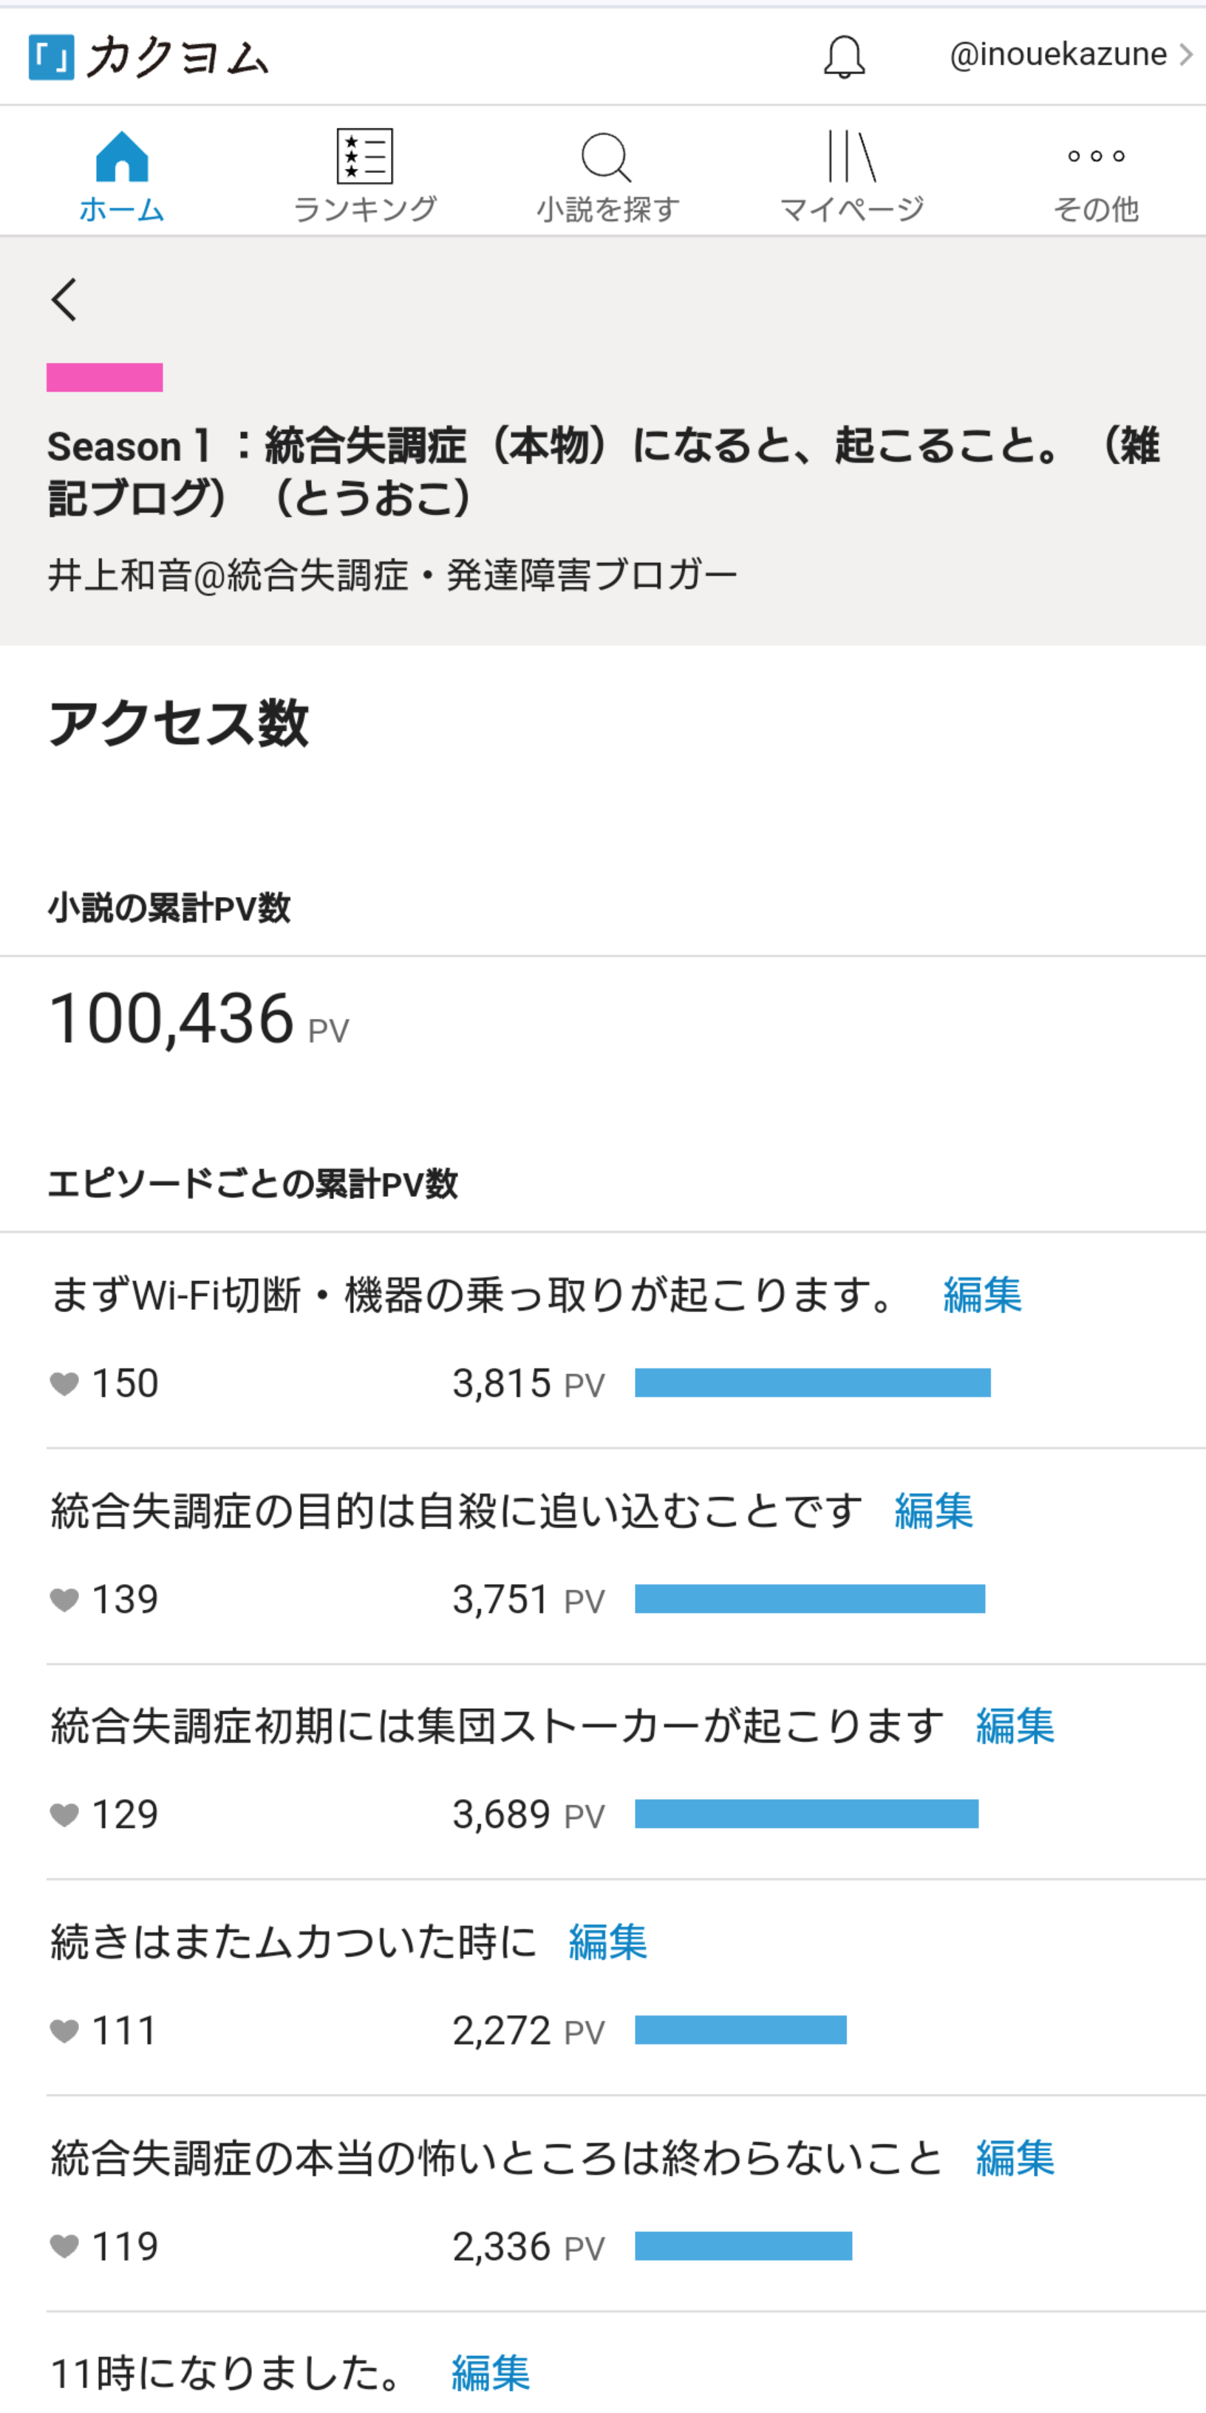Image resolution: width=1206 pixels, height=2413 pixels.
Task: Edit the 11時になりました episode
Action: click(490, 2372)
